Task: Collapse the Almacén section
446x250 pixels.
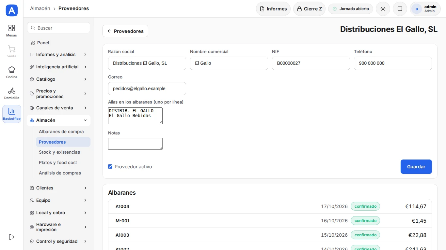Action: (x=58, y=120)
